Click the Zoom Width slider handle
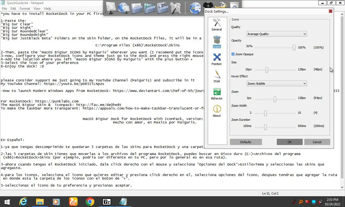The height and width of the screenshot is (207, 345). pyautogui.click(x=265, y=113)
